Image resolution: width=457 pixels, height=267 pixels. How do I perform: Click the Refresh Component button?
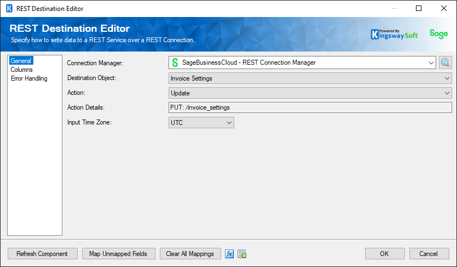pos(43,254)
